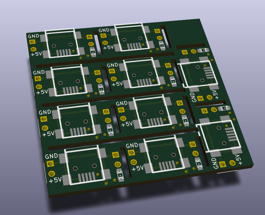Click +5V label on bottom-middle board
Image resolution: width=265 pixels, height=215 pixels.
pyautogui.click(x=138, y=168)
